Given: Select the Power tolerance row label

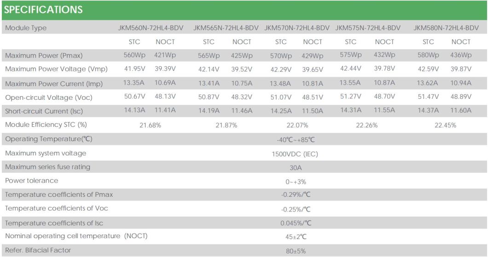Looking at the screenshot, I should point(32,181).
